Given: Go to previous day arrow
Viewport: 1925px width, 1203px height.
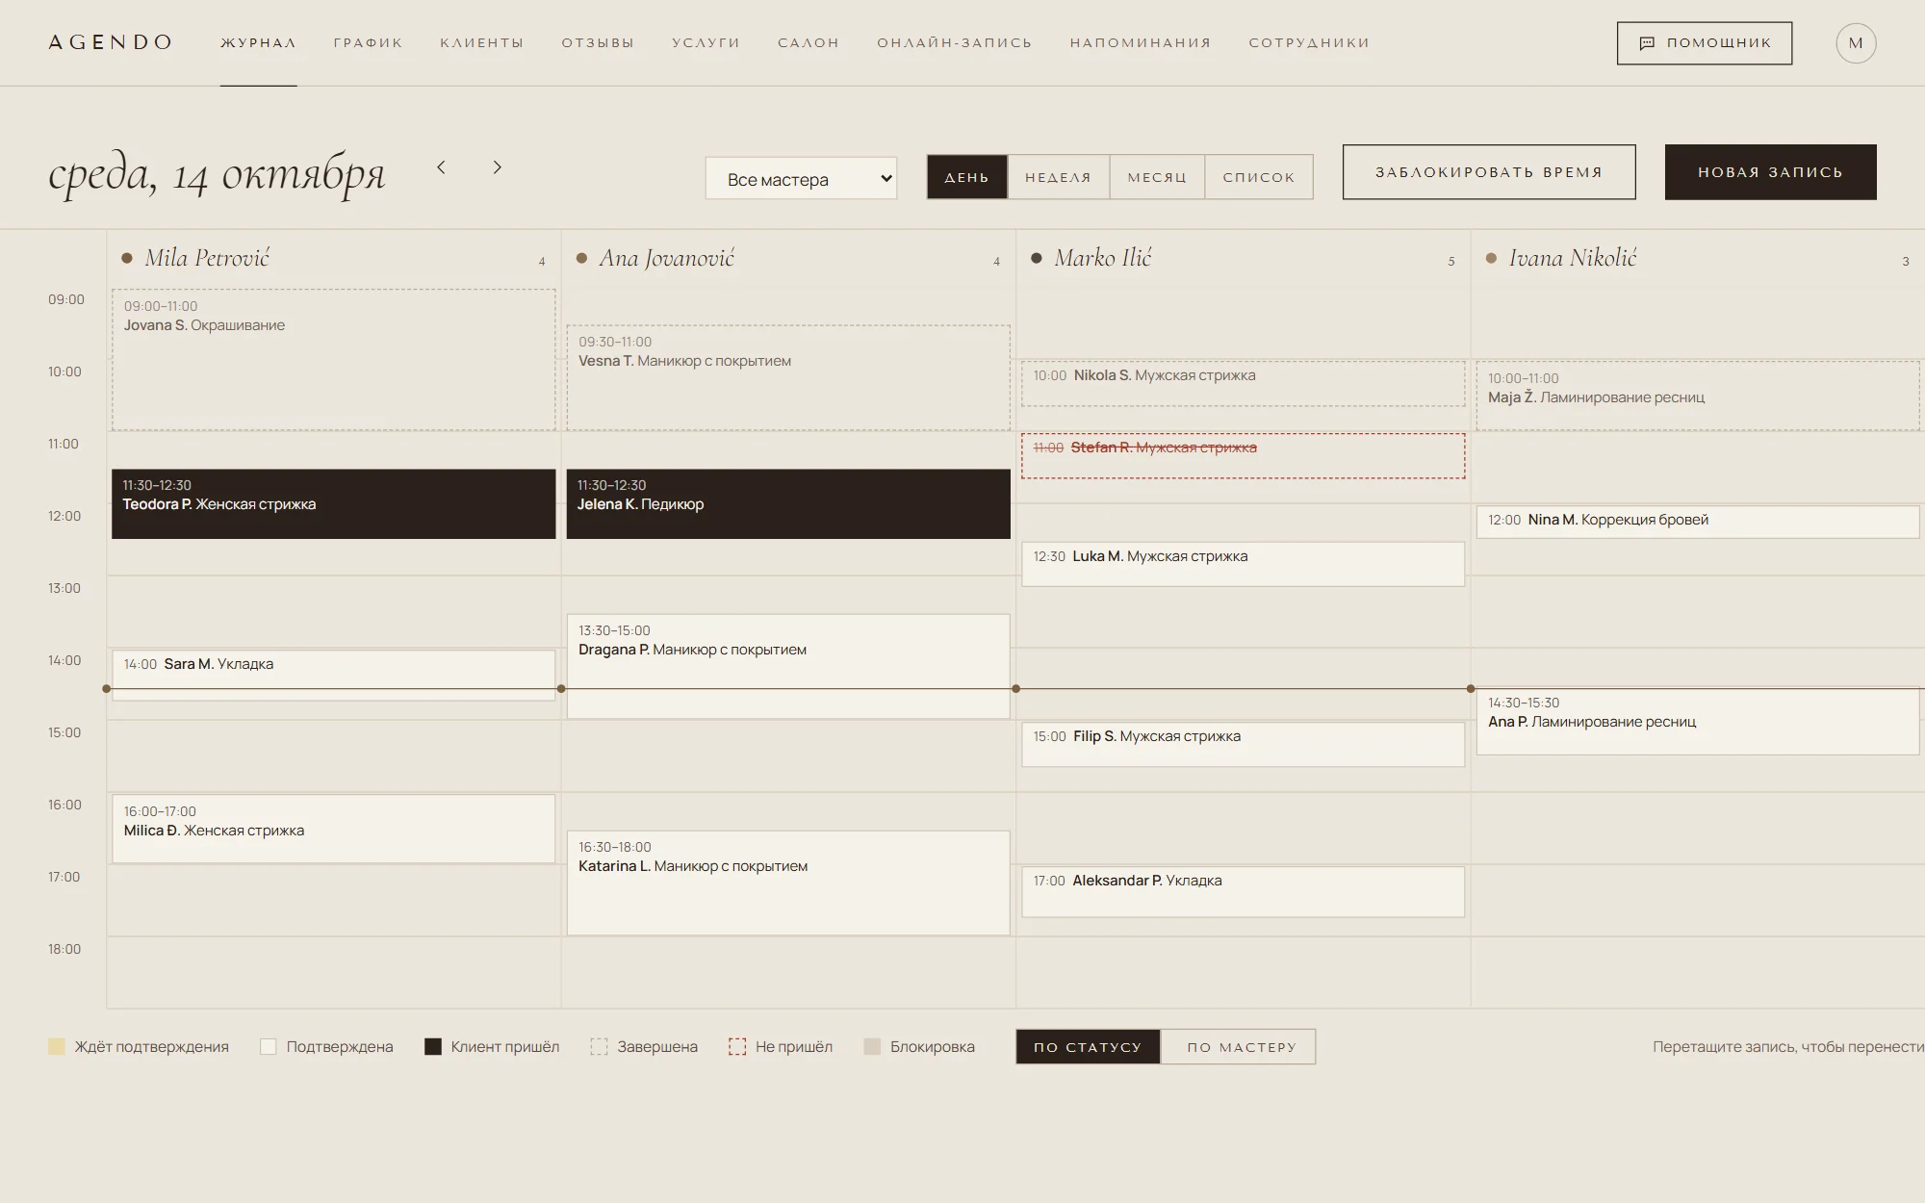Looking at the screenshot, I should point(441,167).
